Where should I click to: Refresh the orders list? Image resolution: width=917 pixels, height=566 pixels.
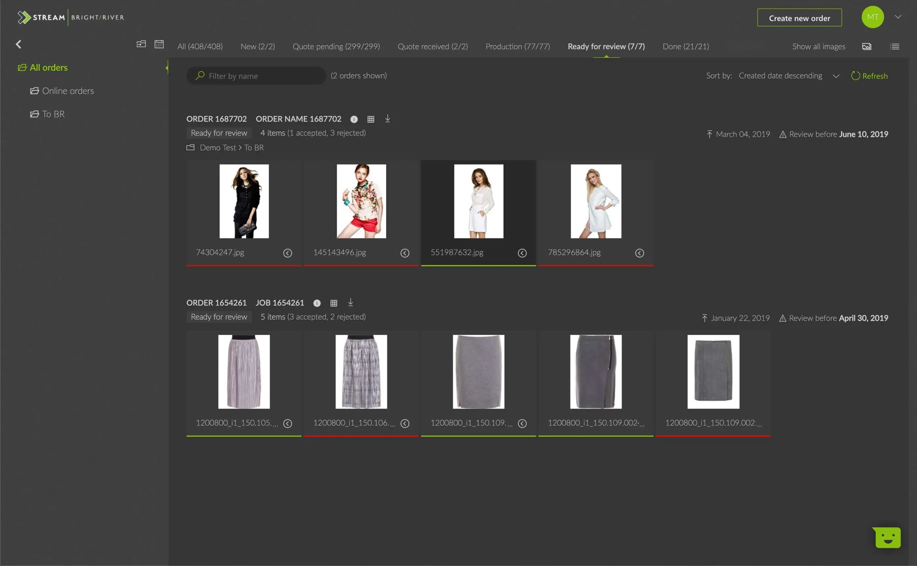(869, 76)
